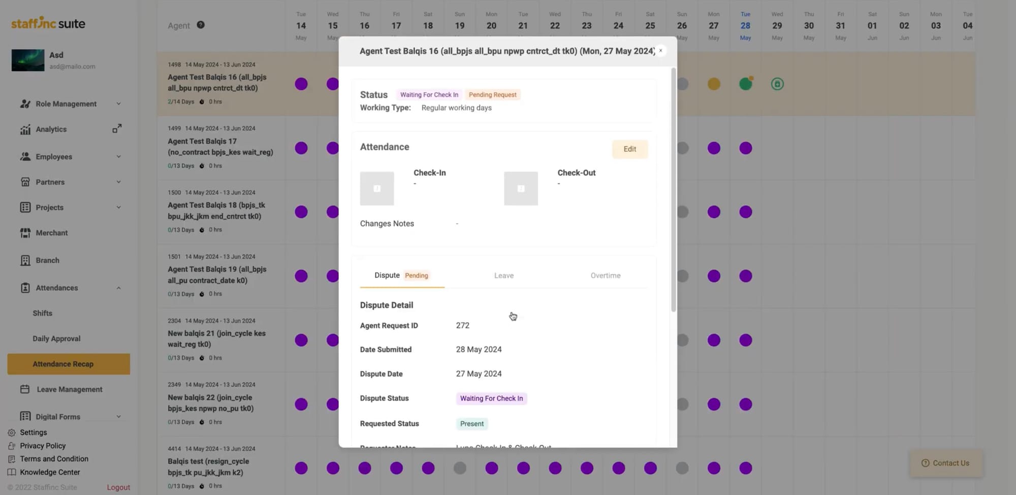Click New balqis 21 agent row name

tap(216, 339)
